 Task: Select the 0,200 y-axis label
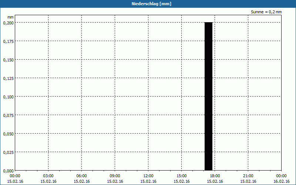point(8,23)
